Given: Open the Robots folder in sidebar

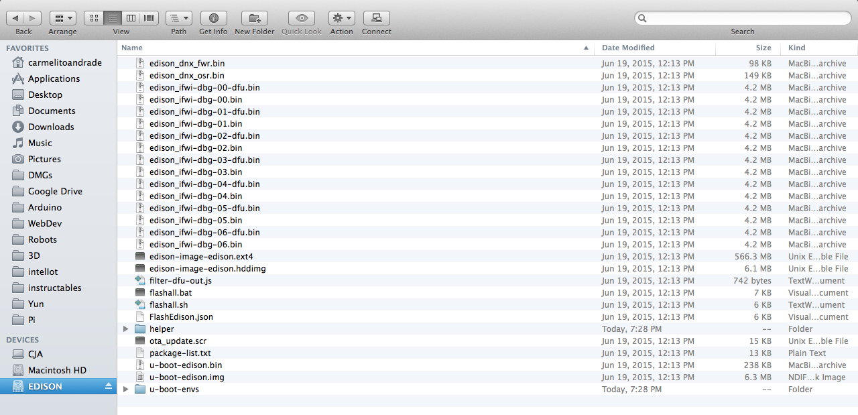Looking at the screenshot, I should 42,239.
